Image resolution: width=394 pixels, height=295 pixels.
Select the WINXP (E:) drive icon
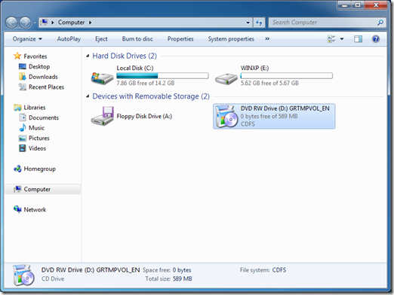point(226,79)
